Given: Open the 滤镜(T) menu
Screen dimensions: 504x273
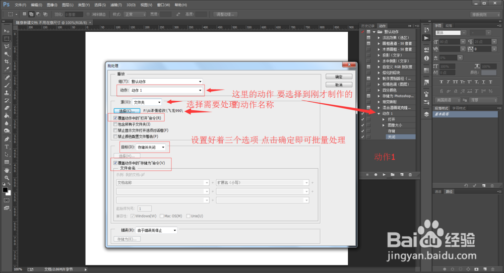Looking at the screenshot, I should [x=116, y=5].
